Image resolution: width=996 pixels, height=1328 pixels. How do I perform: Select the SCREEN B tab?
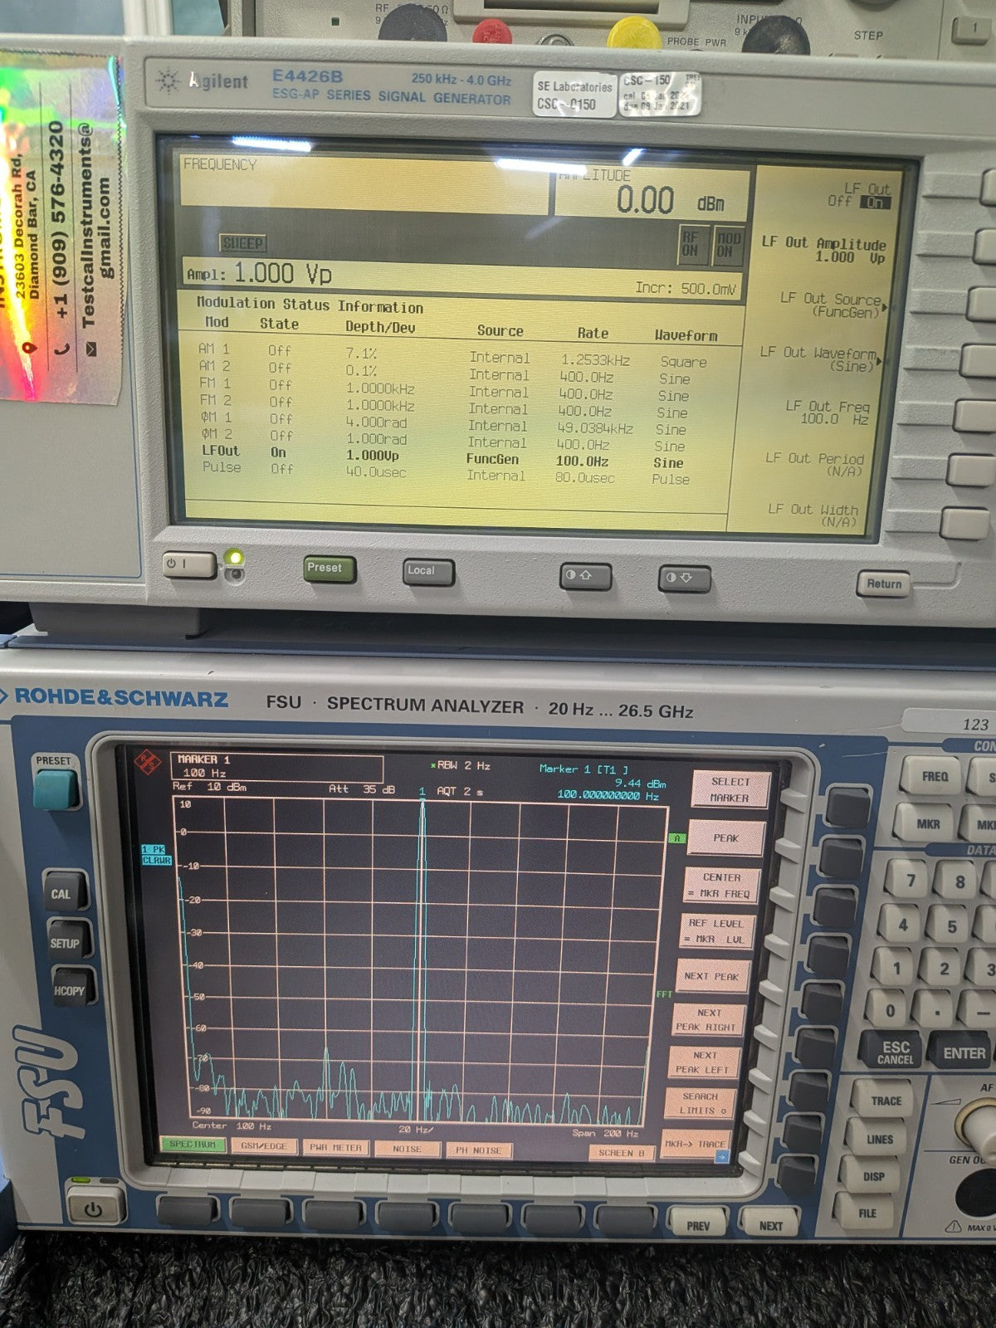click(622, 1153)
